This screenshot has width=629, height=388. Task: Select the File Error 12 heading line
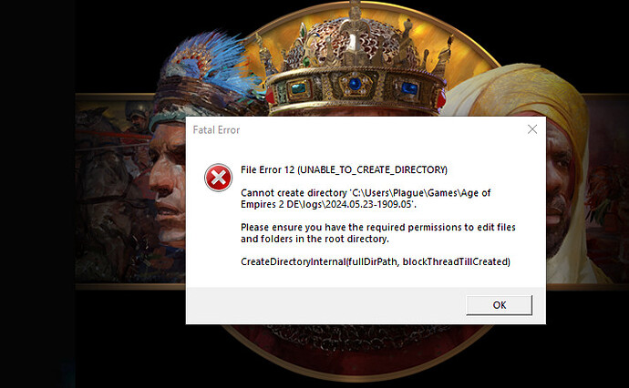tap(344, 169)
